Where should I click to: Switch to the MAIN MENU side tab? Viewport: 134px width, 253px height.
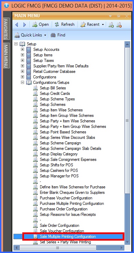pos(6,56)
